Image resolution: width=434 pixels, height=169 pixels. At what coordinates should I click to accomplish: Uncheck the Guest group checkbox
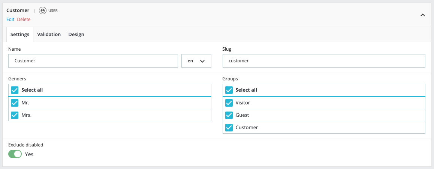click(229, 115)
